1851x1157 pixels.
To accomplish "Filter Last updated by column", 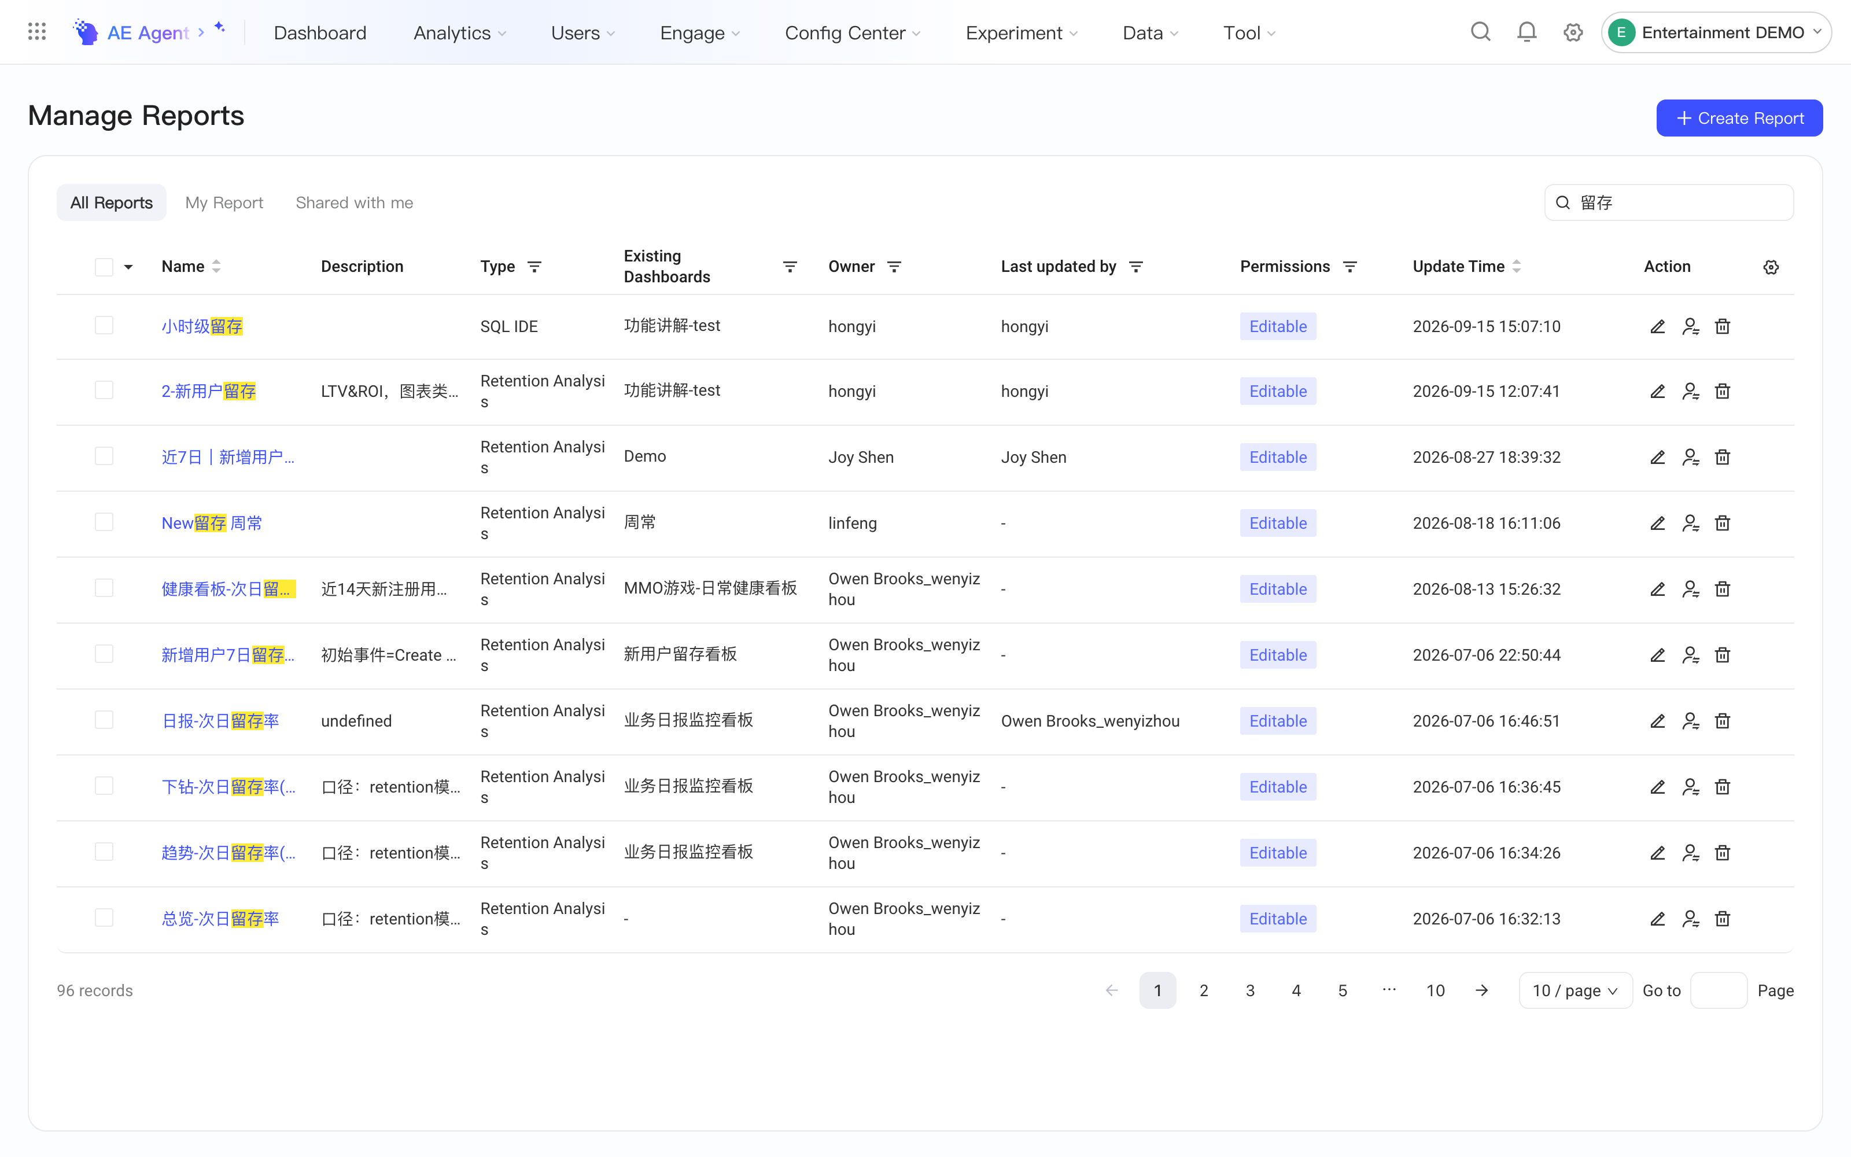I will coord(1136,267).
